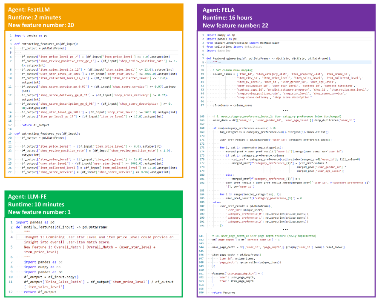Screen dimensions: 382x303
Task: Click 'from sklearn.preprocessing import MinMaxScaler' line
Action: 243,43
